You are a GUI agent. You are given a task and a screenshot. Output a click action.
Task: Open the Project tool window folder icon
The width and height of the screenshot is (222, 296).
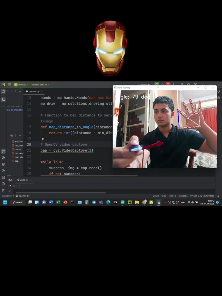3,91
